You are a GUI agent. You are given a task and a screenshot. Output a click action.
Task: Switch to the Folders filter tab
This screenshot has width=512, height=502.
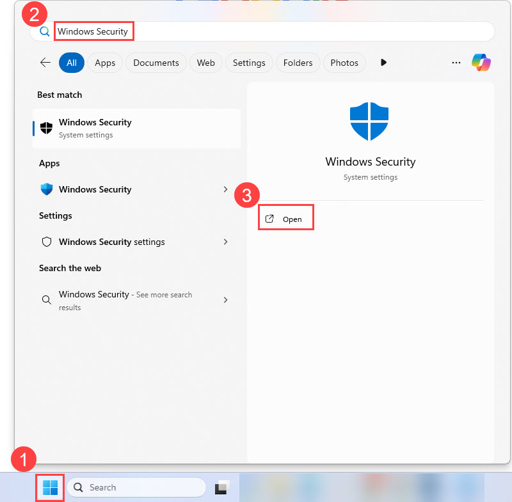(x=298, y=63)
